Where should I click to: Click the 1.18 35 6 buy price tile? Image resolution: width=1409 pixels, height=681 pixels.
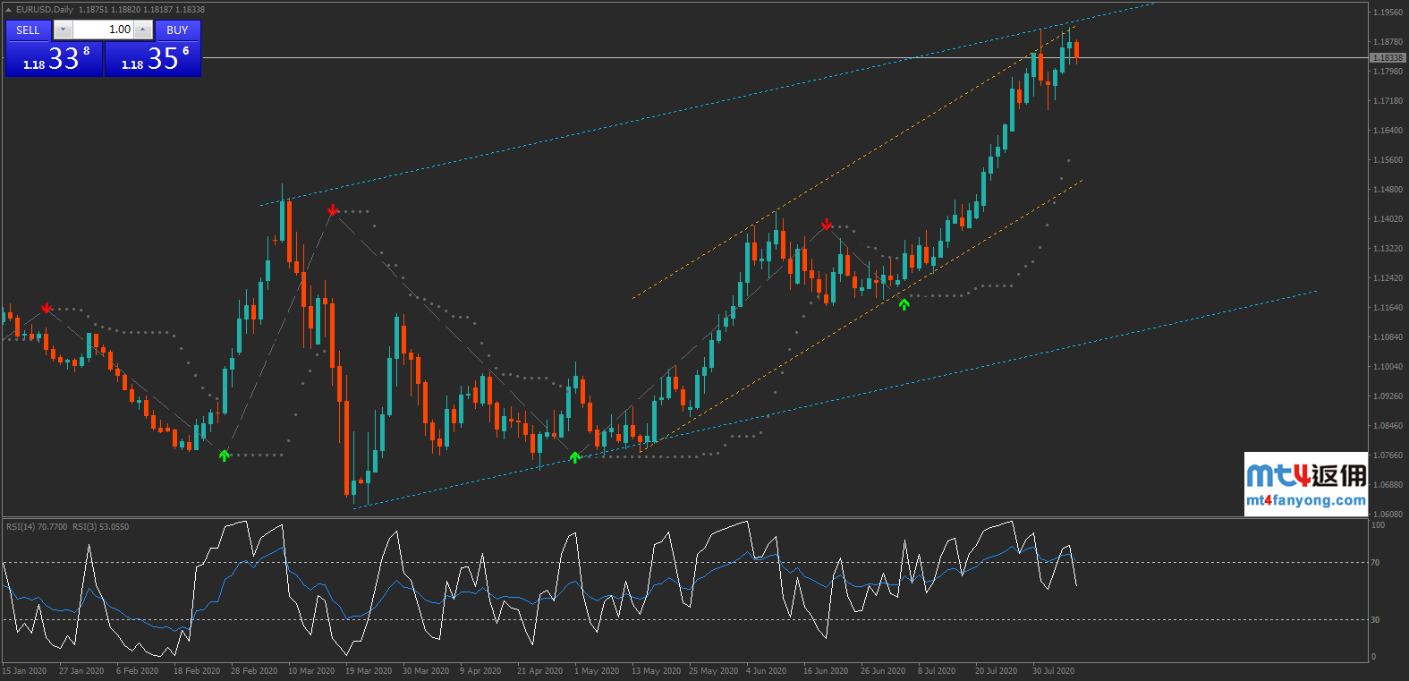tap(153, 59)
